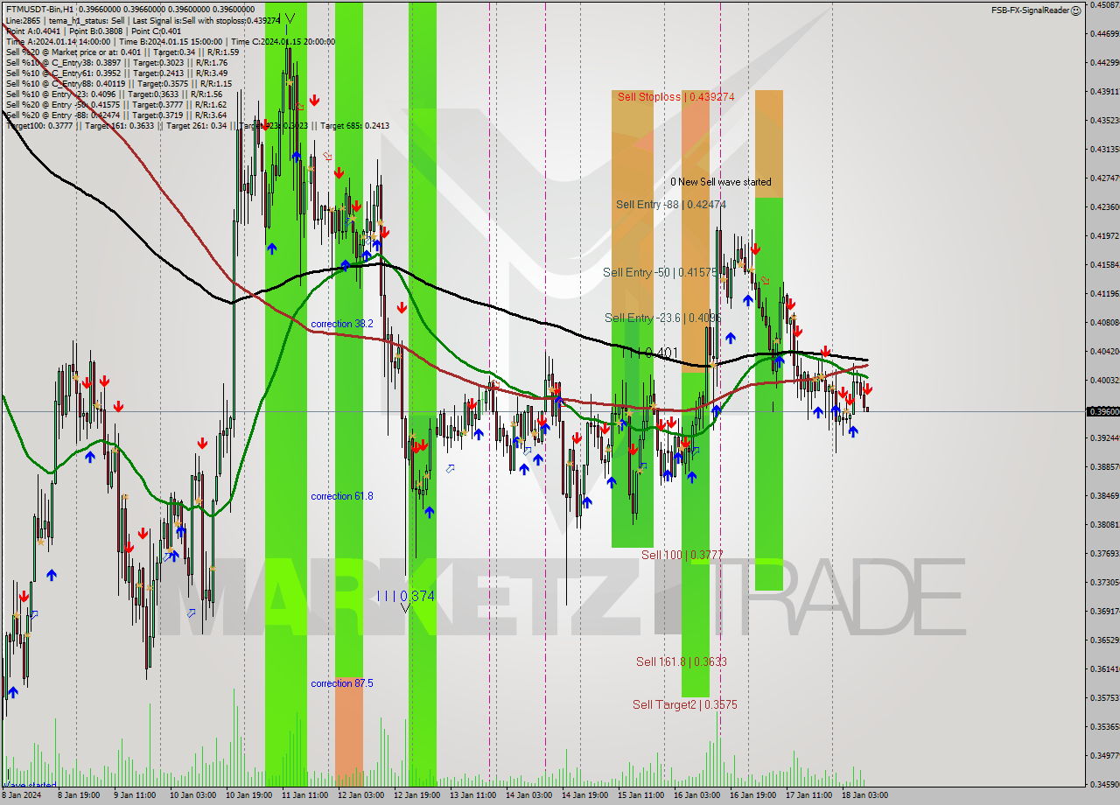Viewport: 1120px width, 805px height.
Task: Click the FSB-FX-SignalReader expert advisor label
Action: (1030, 10)
